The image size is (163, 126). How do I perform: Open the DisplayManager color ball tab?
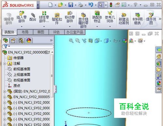tap(29, 41)
